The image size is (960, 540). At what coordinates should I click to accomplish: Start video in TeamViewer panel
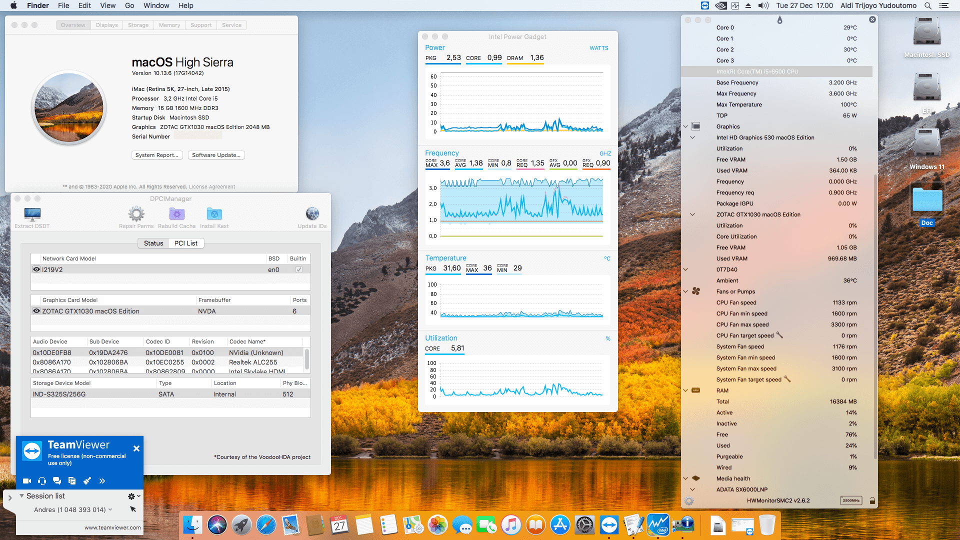pyautogui.click(x=27, y=481)
